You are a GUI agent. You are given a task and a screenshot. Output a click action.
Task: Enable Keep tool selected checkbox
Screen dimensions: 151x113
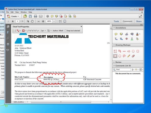66,31
